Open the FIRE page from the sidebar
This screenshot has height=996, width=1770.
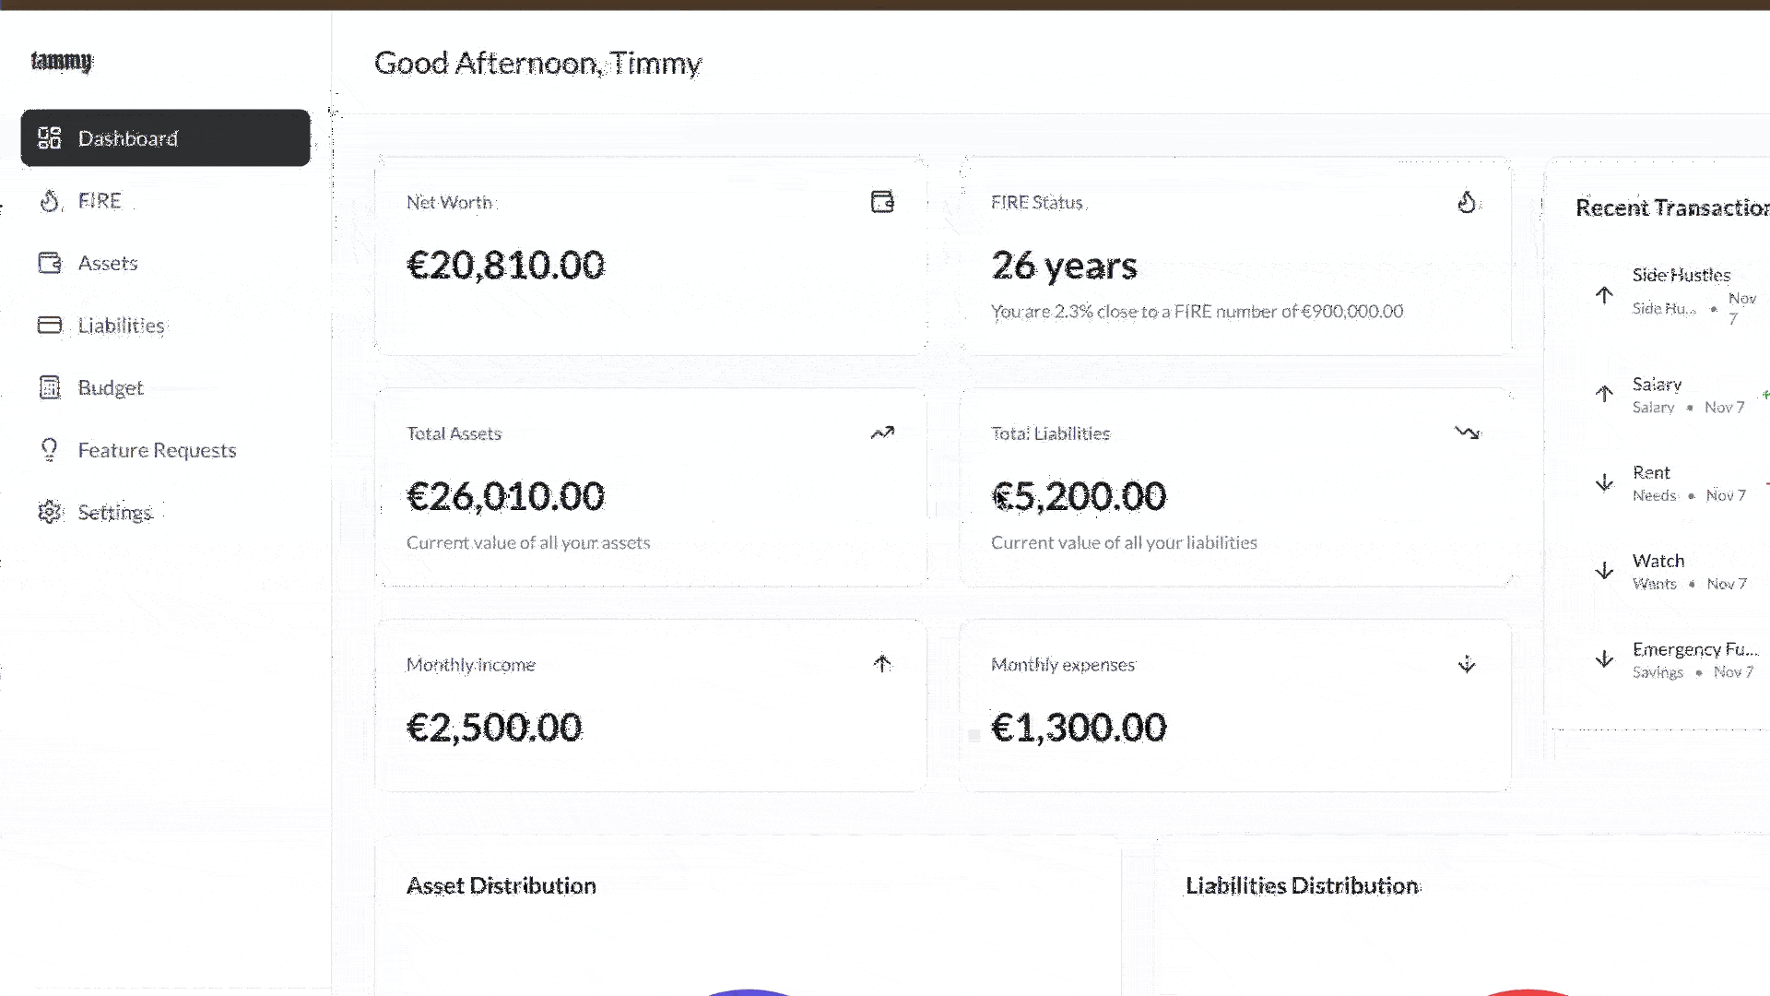[100, 200]
